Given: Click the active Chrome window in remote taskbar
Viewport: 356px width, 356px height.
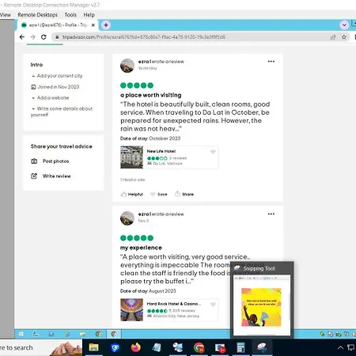Looking at the screenshot, I should (x=114, y=334).
